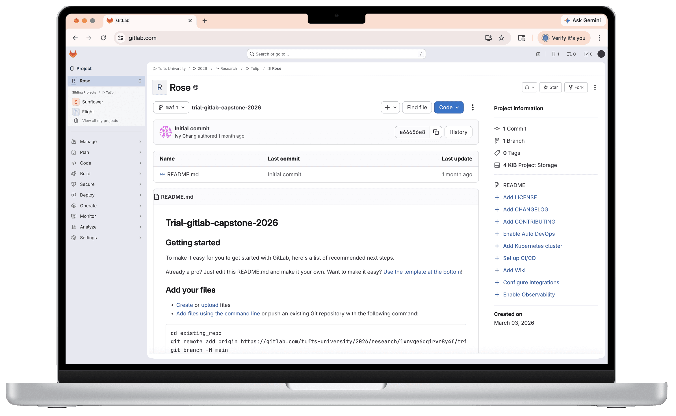Star the Rose project
The image size is (676, 416).
coord(550,87)
